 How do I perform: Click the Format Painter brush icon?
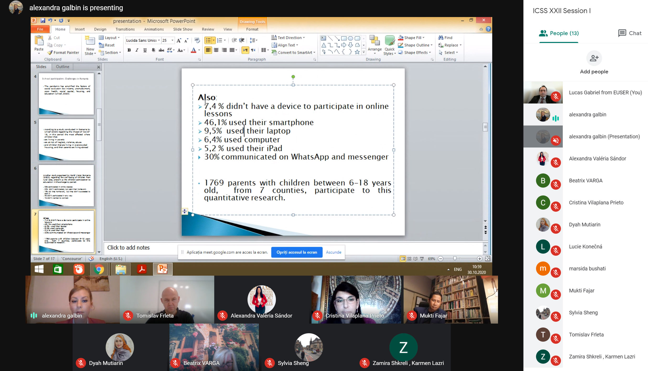[x=50, y=52]
